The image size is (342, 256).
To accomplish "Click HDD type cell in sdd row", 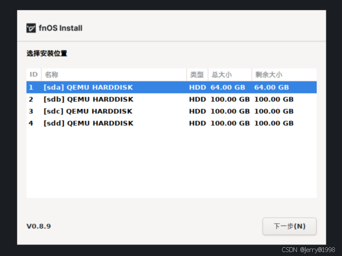I will click(x=197, y=123).
